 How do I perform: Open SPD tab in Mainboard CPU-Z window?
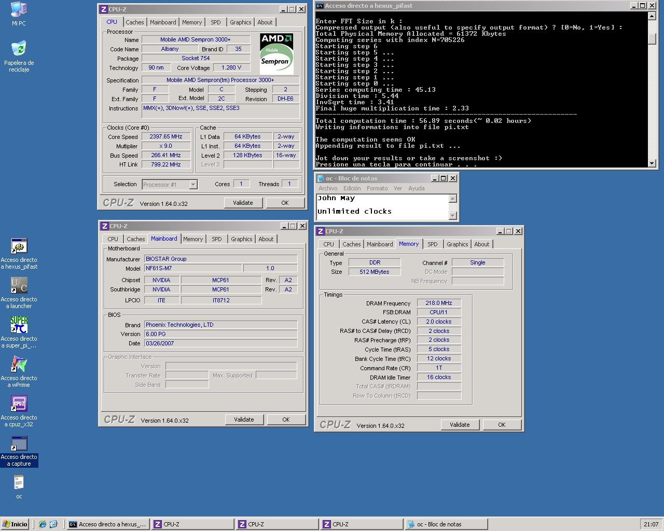point(217,239)
